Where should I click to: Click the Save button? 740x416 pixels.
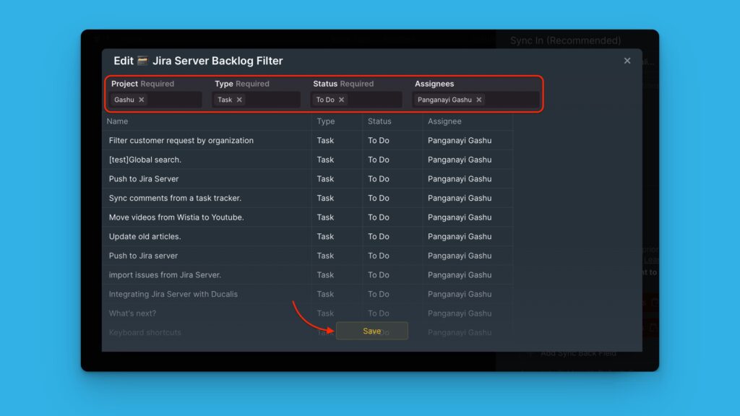click(372, 331)
